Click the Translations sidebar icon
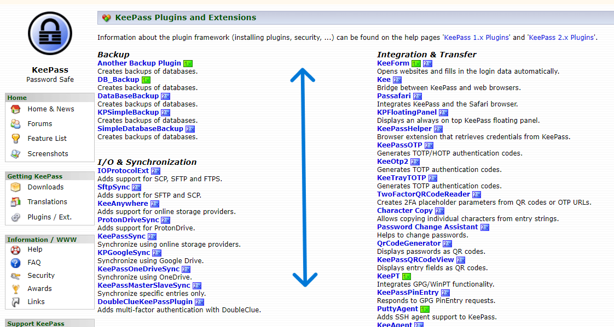614x327 pixels. [x=16, y=201]
